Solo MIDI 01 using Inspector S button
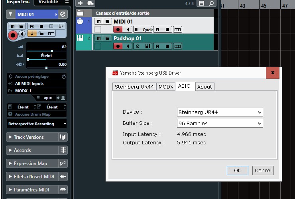 pos(21,26)
